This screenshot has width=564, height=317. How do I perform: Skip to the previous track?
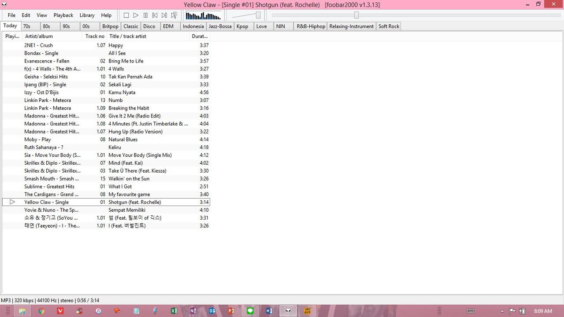(x=155, y=15)
